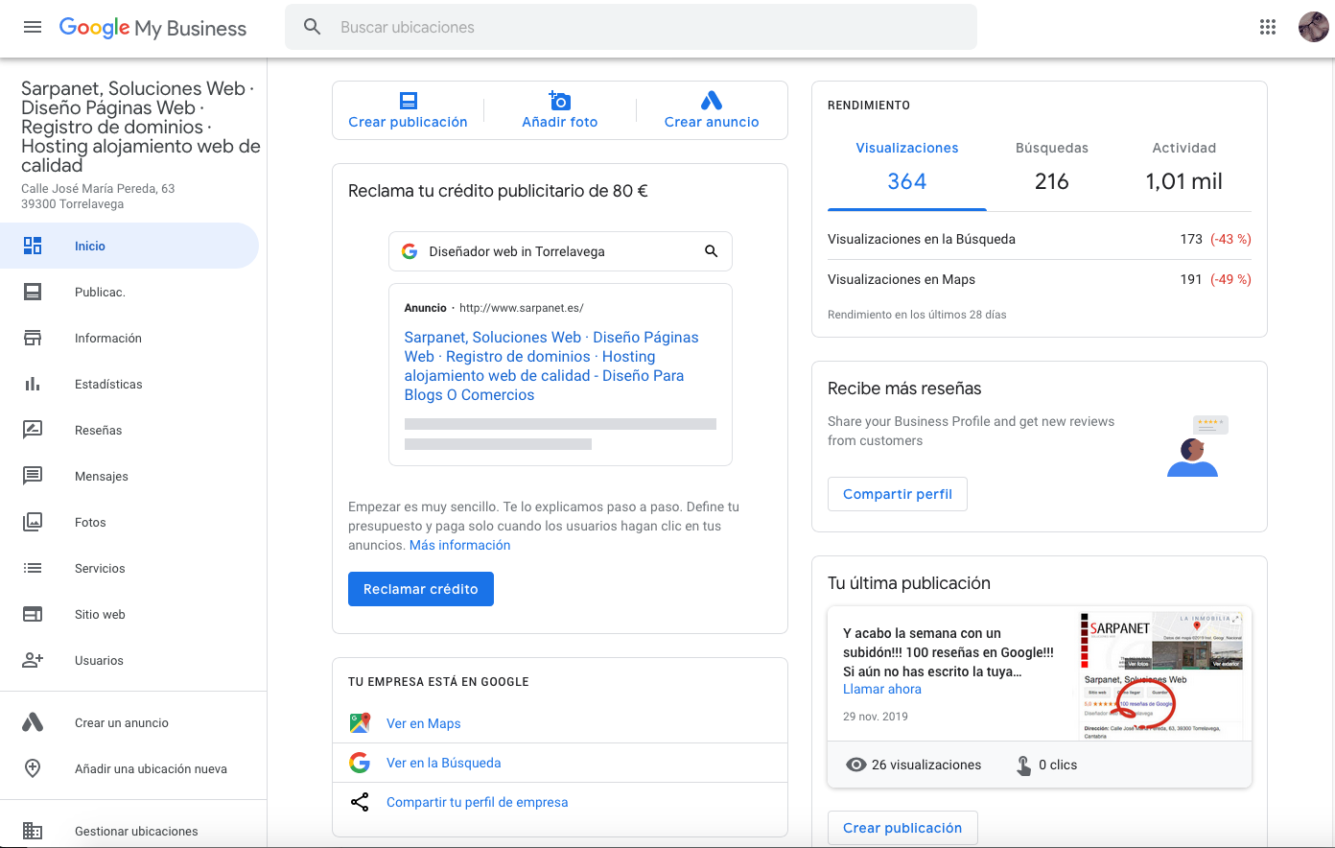The image size is (1335, 848).
Task: Click the share icon for business profile
Action: [x=360, y=802]
